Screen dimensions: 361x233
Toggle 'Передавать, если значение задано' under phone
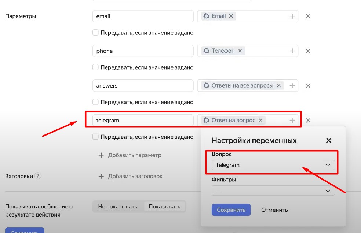pyautogui.click(x=95, y=67)
